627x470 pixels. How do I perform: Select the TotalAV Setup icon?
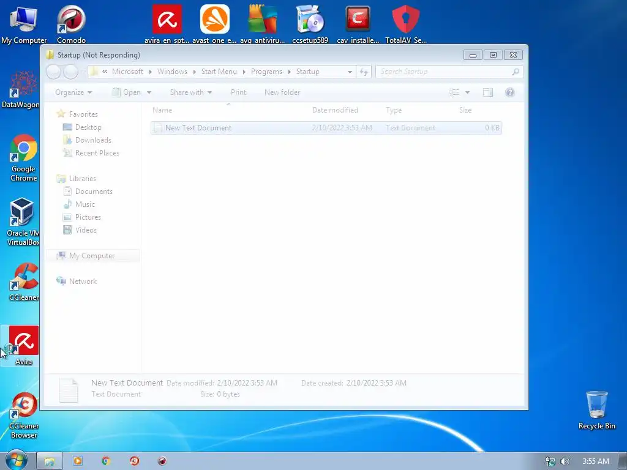(406, 24)
